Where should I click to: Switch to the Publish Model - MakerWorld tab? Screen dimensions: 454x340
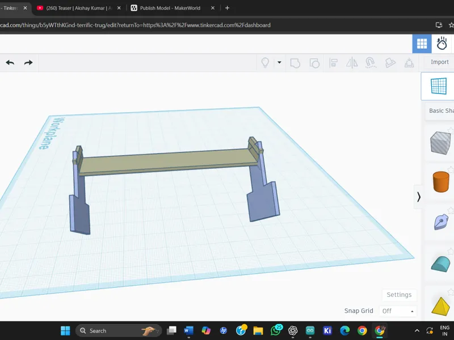170,8
